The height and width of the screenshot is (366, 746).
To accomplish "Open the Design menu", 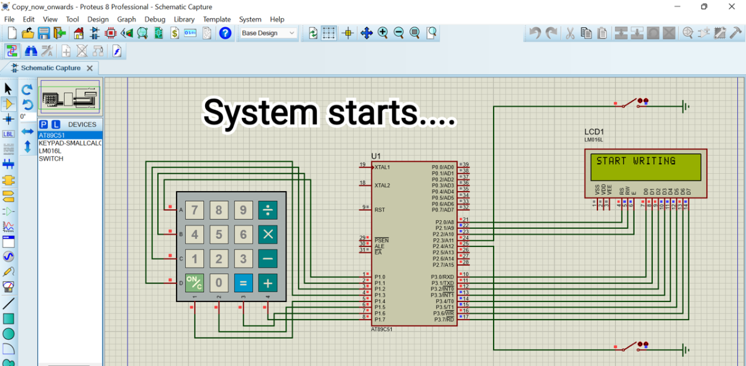I will coord(98,19).
